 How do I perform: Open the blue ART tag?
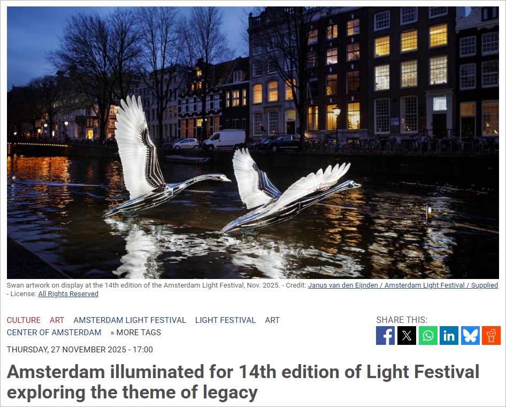click(272, 320)
